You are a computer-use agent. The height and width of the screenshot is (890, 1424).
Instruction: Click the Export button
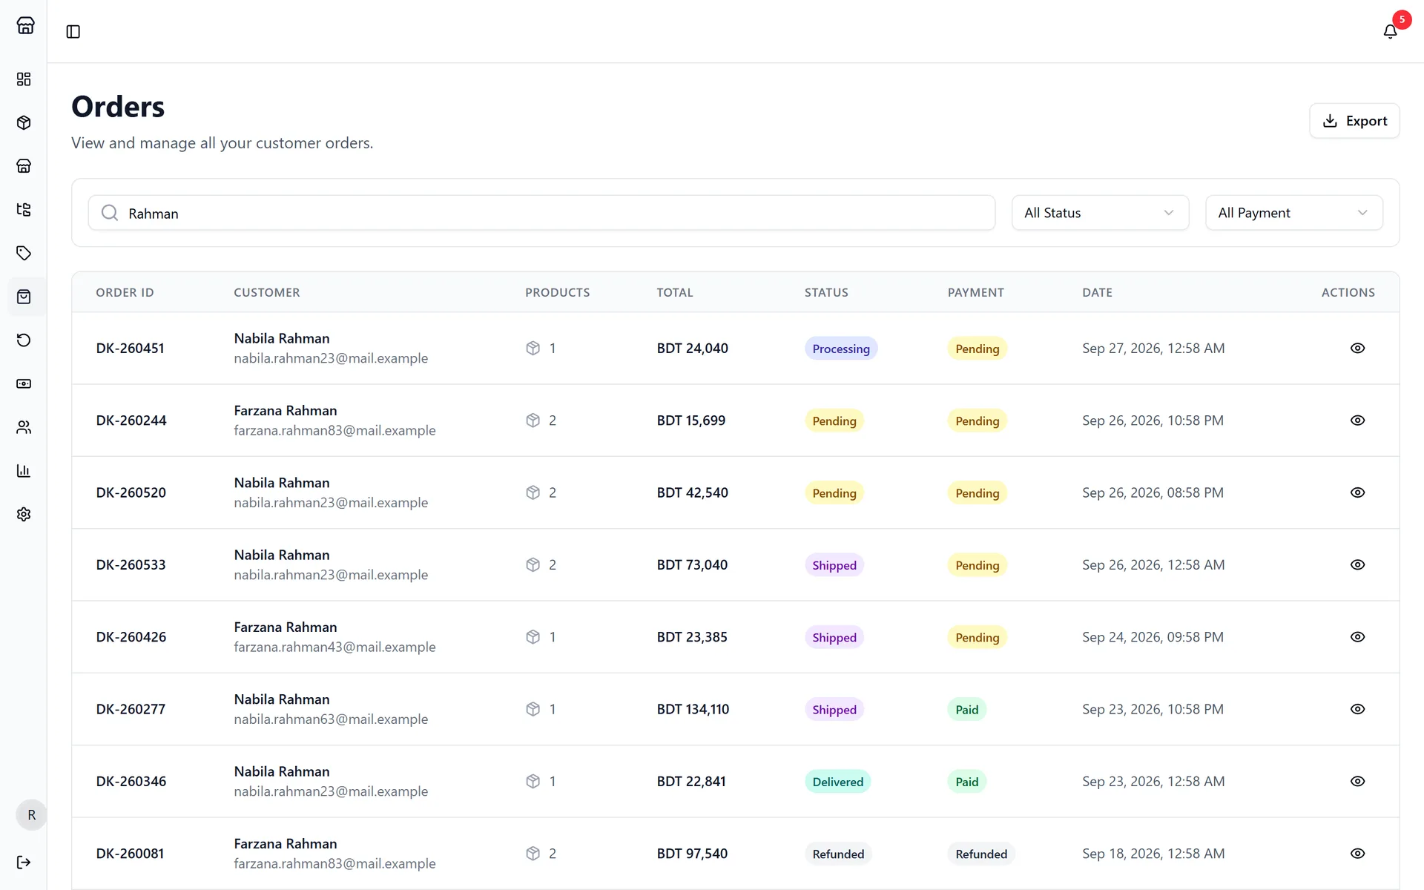1354,121
